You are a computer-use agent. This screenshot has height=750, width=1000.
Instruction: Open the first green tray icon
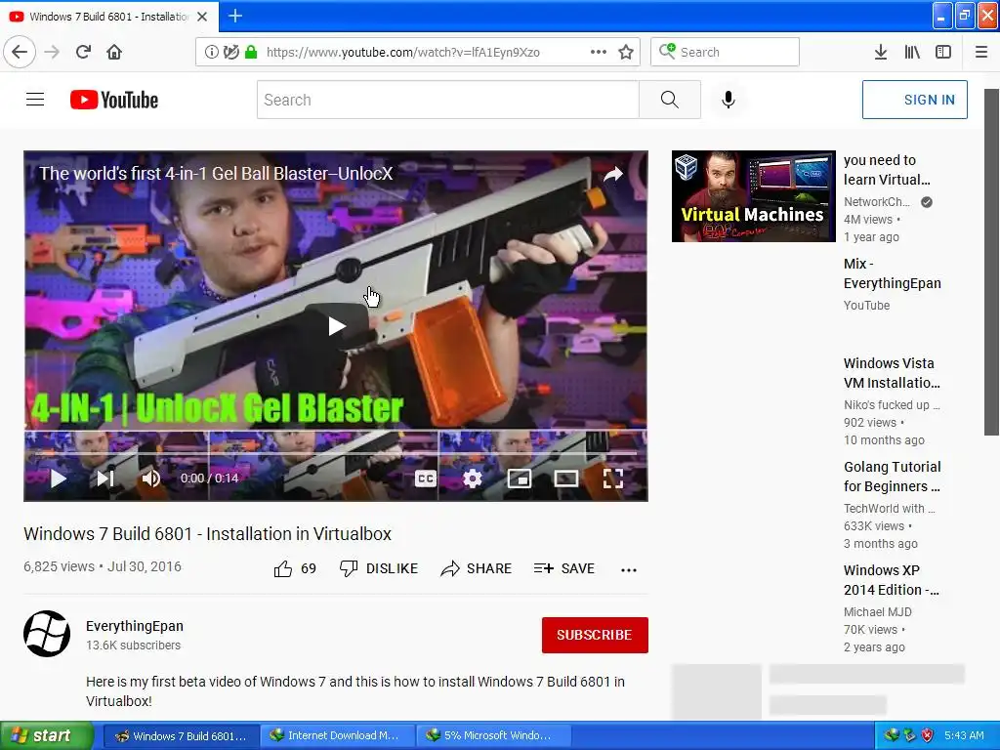tap(891, 735)
